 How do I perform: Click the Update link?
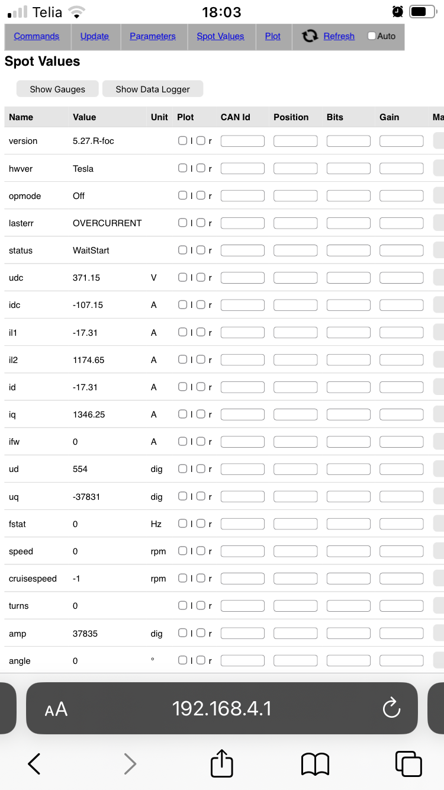[x=95, y=36]
